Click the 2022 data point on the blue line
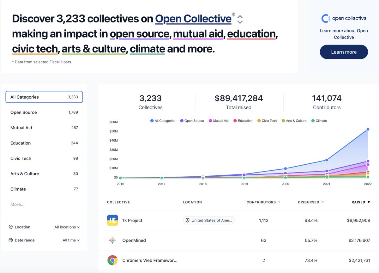379x273 pixels. point(368,129)
